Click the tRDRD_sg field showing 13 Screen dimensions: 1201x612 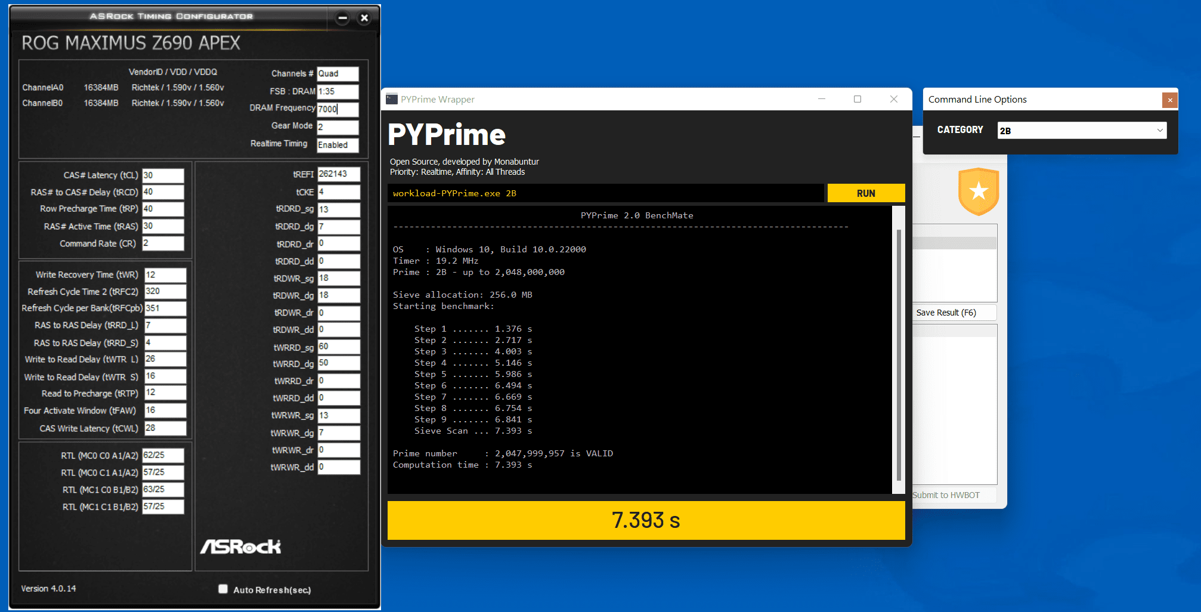coord(339,209)
